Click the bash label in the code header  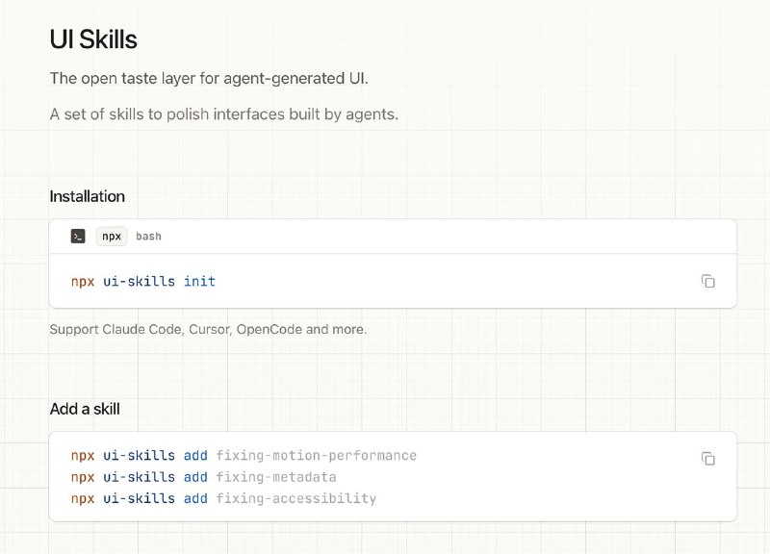coord(148,236)
